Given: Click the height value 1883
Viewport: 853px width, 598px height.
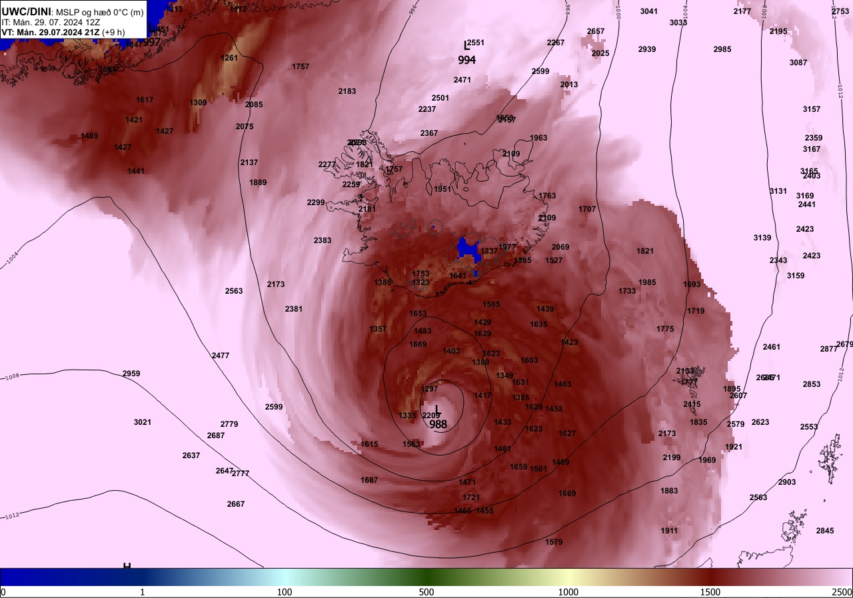Looking at the screenshot, I should (669, 491).
